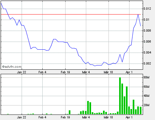155x120 pixels.
Task: Click the blue line's starting point at top left
Action: [1, 3]
